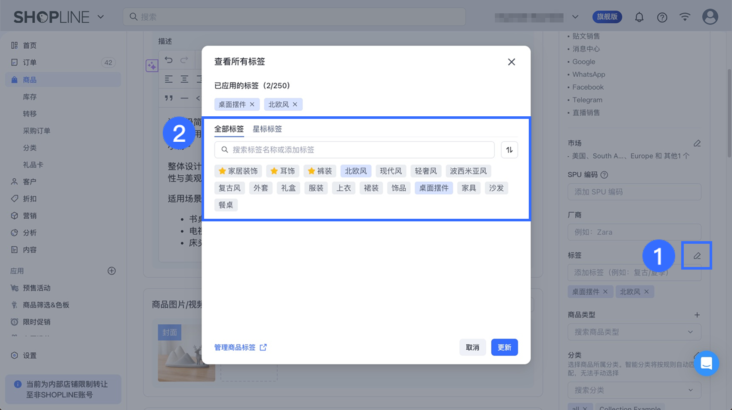The width and height of the screenshot is (732, 410).
Task: Open the help question mark icon
Action: (x=662, y=17)
